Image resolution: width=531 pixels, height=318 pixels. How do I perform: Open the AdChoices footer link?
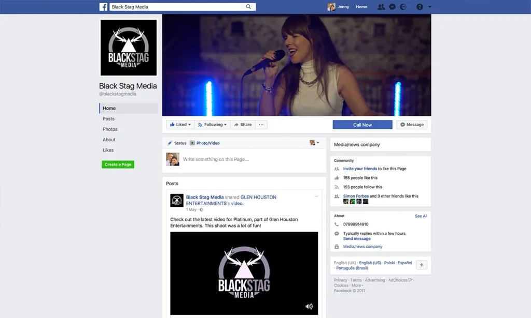click(x=400, y=280)
